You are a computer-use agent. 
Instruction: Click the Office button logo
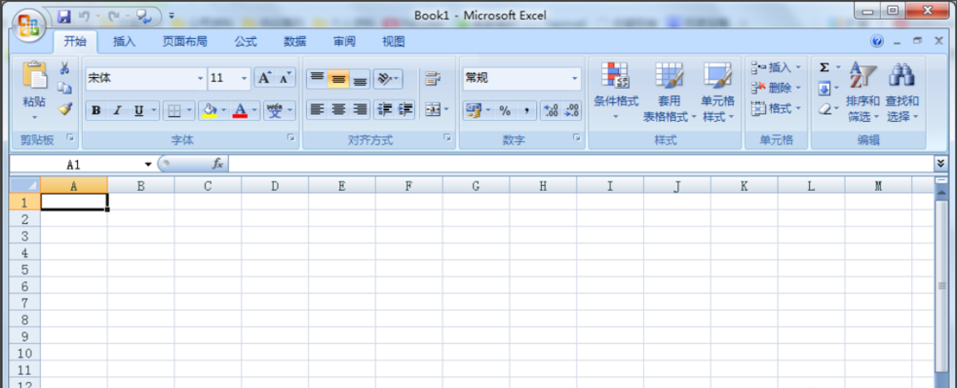point(28,23)
